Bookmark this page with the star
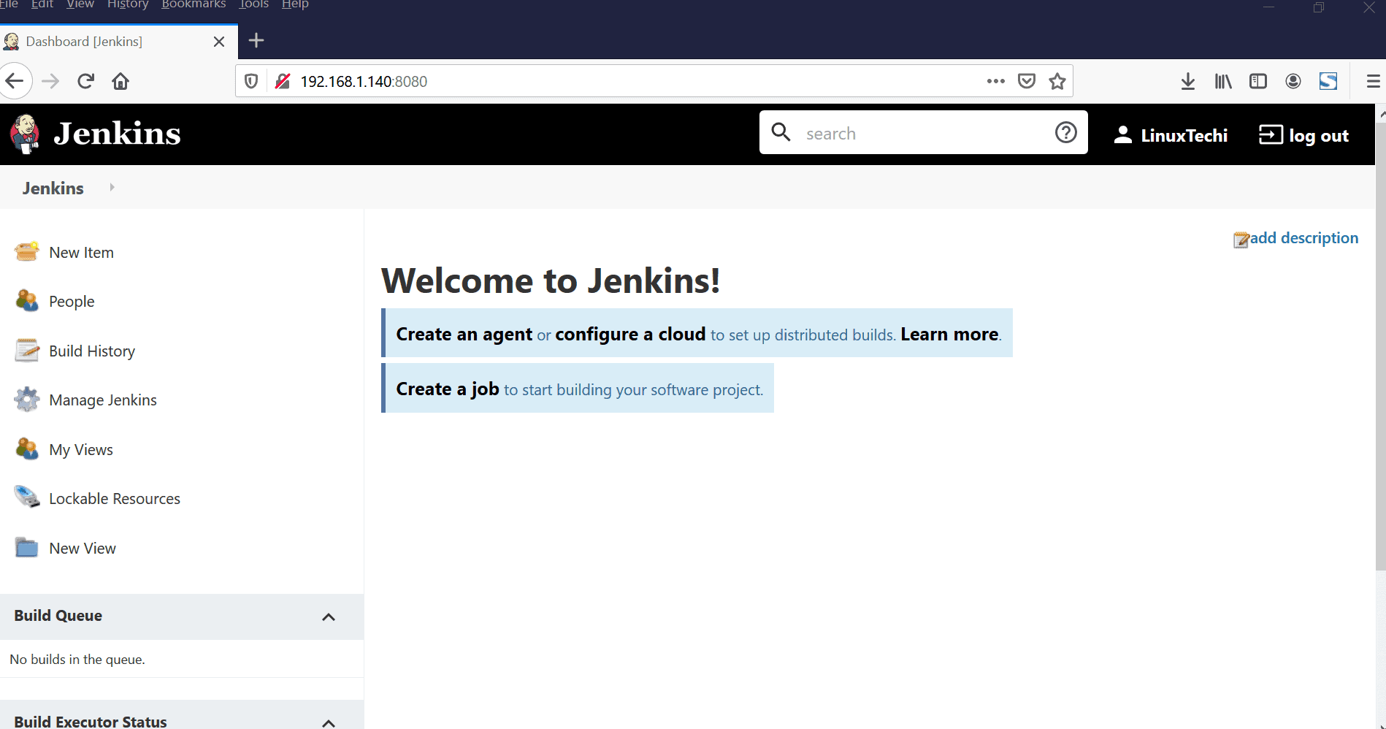The height and width of the screenshot is (729, 1386). [x=1057, y=81]
